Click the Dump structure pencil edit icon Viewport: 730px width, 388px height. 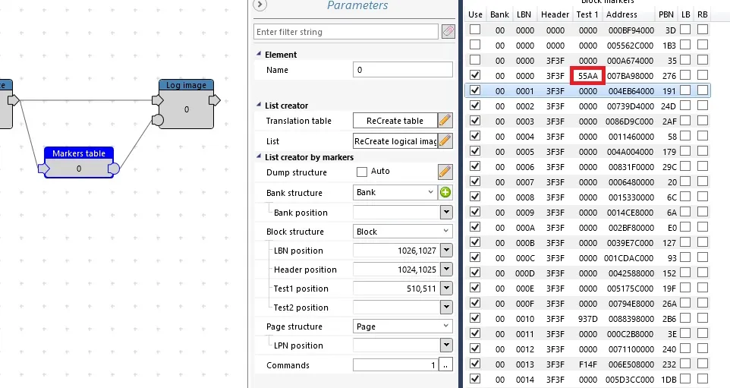click(x=445, y=172)
